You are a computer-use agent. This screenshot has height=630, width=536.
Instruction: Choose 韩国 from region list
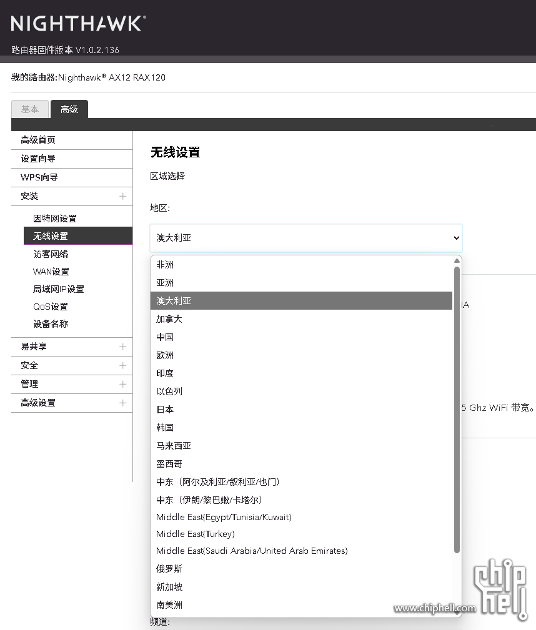point(301,428)
